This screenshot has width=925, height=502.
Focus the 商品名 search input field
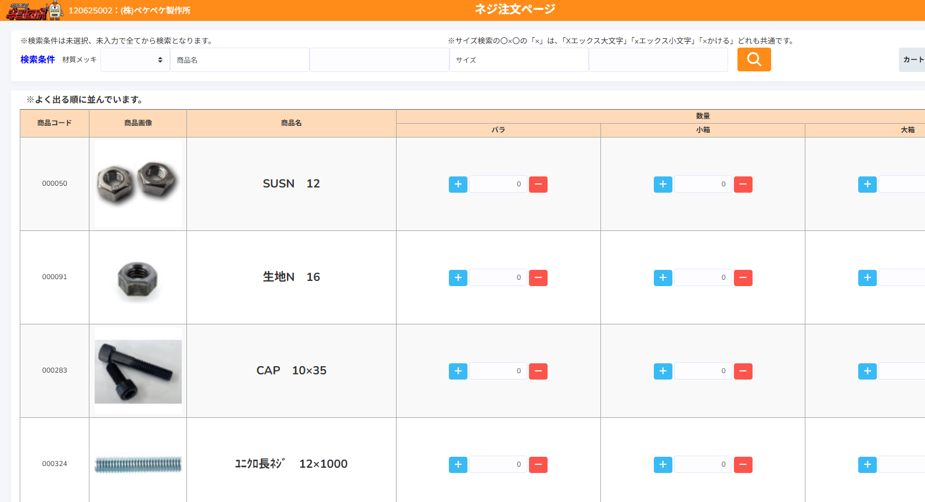(240, 60)
